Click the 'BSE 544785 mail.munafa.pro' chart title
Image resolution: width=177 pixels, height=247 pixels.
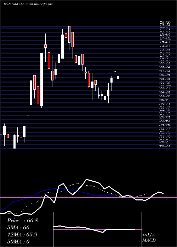point(28,4)
